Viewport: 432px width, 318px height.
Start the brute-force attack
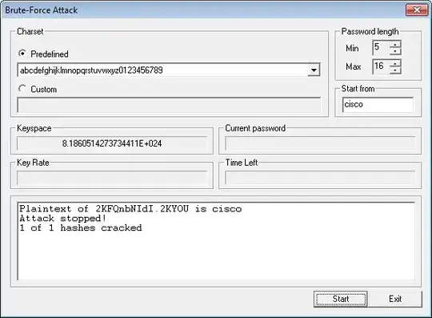pos(341,299)
